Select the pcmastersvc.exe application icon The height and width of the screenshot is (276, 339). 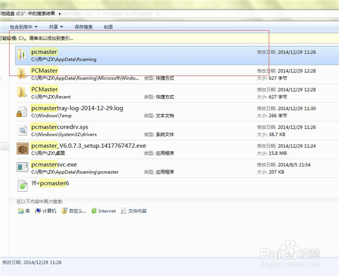[x=22, y=167]
